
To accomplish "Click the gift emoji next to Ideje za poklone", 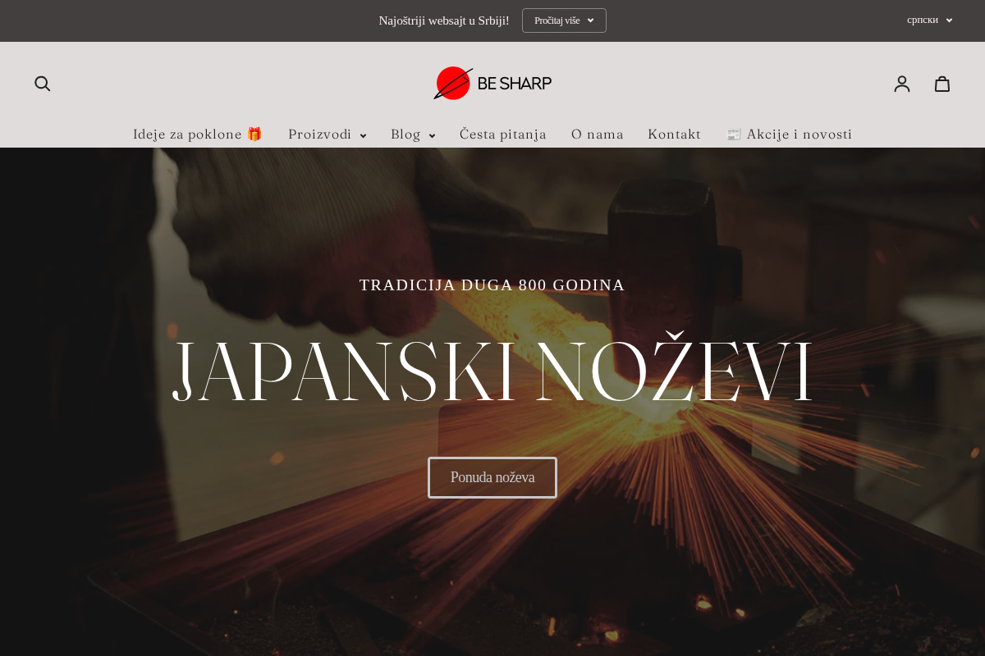I will coord(254,133).
